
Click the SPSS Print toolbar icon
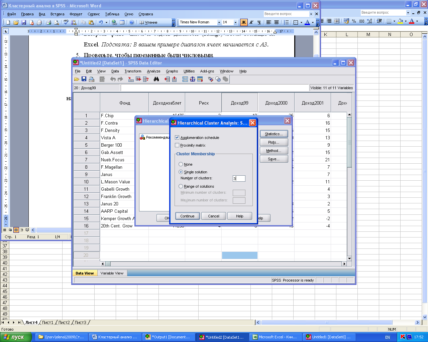pos(92,79)
